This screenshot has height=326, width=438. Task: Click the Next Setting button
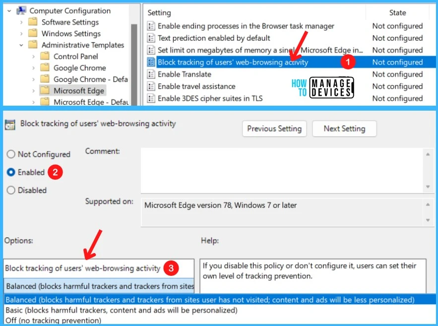tap(344, 129)
